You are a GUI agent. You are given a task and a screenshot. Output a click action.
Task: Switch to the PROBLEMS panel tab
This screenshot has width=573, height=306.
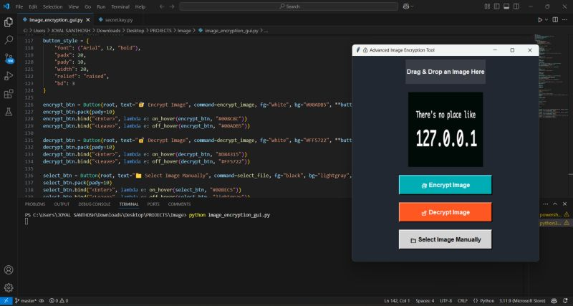(35, 204)
